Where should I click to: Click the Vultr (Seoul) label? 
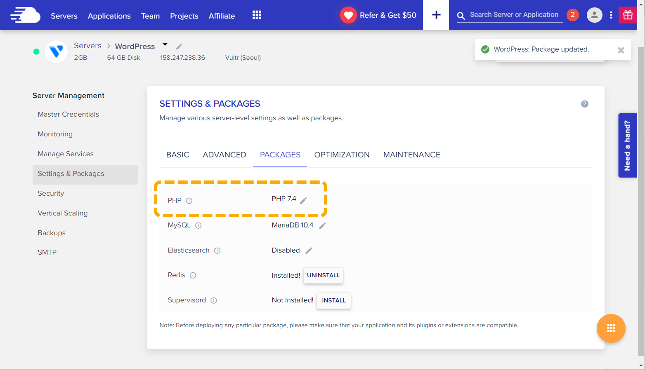click(243, 58)
